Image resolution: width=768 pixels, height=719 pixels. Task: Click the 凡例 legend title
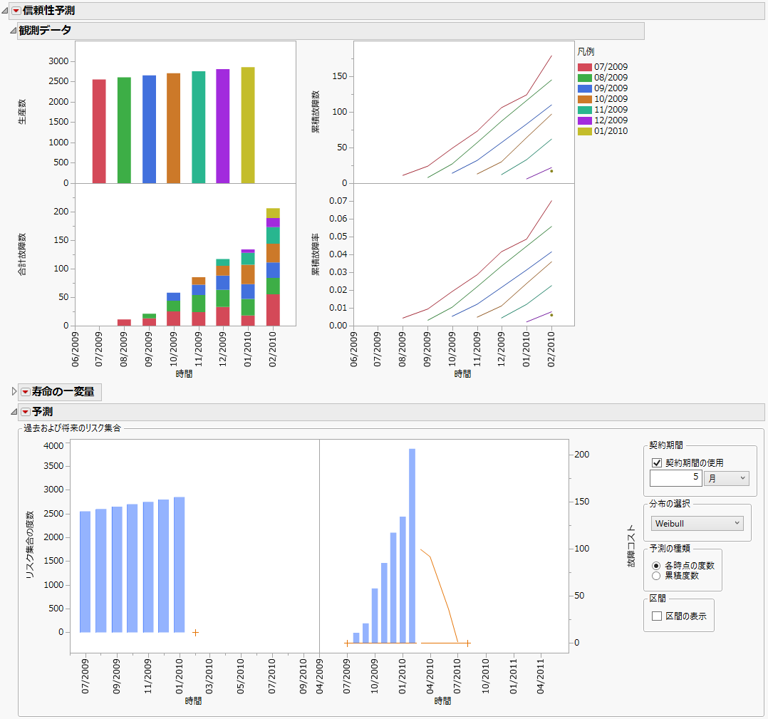point(586,52)
